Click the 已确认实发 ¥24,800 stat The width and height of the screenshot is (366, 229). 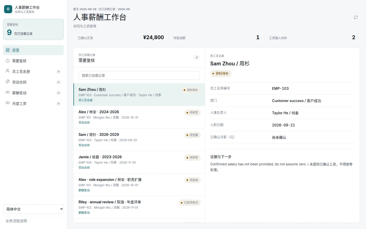coord(121,38)
